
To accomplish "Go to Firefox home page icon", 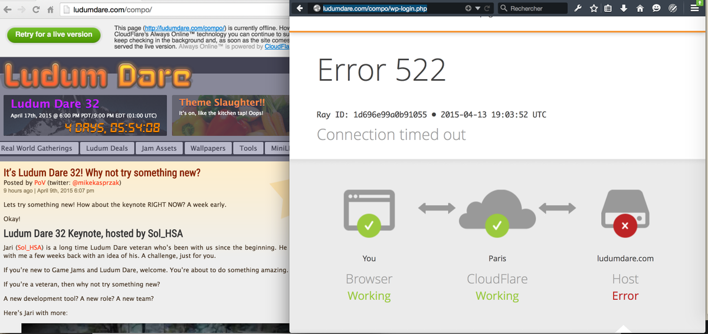I will point(640,8).
